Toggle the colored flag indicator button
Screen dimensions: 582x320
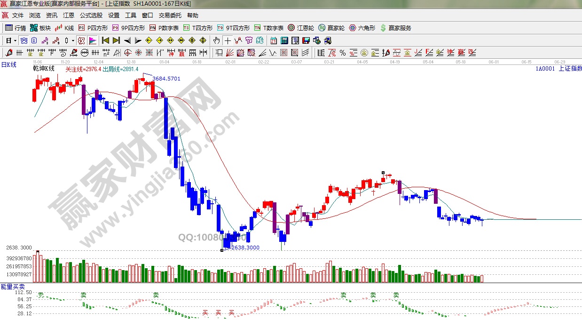tap(93, 40)
